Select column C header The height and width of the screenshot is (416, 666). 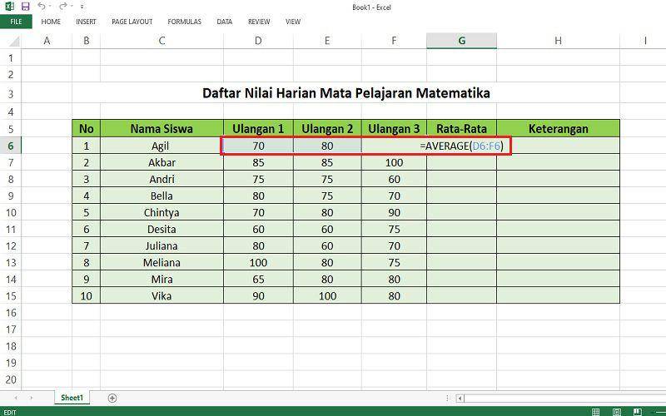[162, 41]
